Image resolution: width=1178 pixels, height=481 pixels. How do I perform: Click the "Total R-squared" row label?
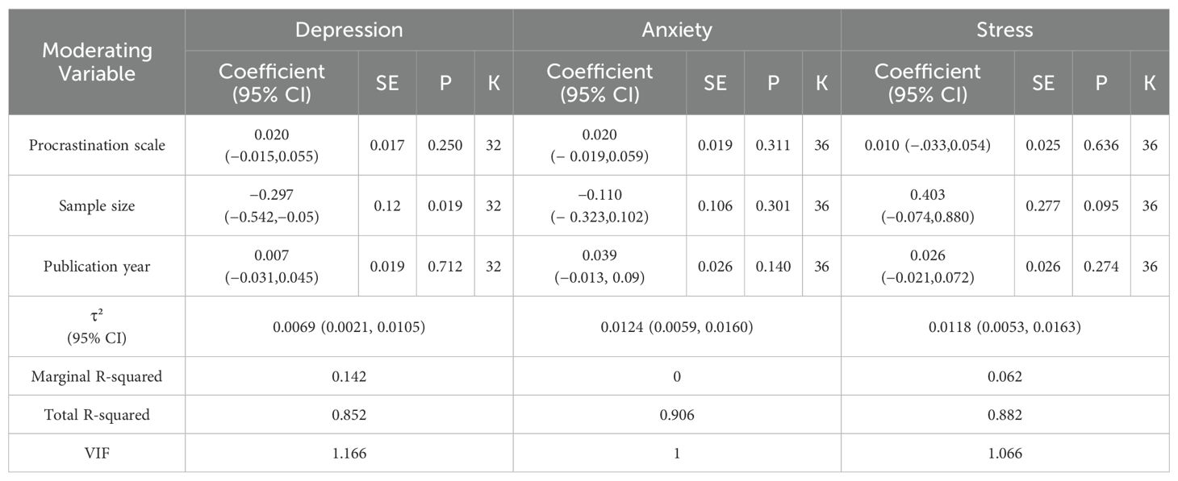pyautogui.click(x=96, y=415)
